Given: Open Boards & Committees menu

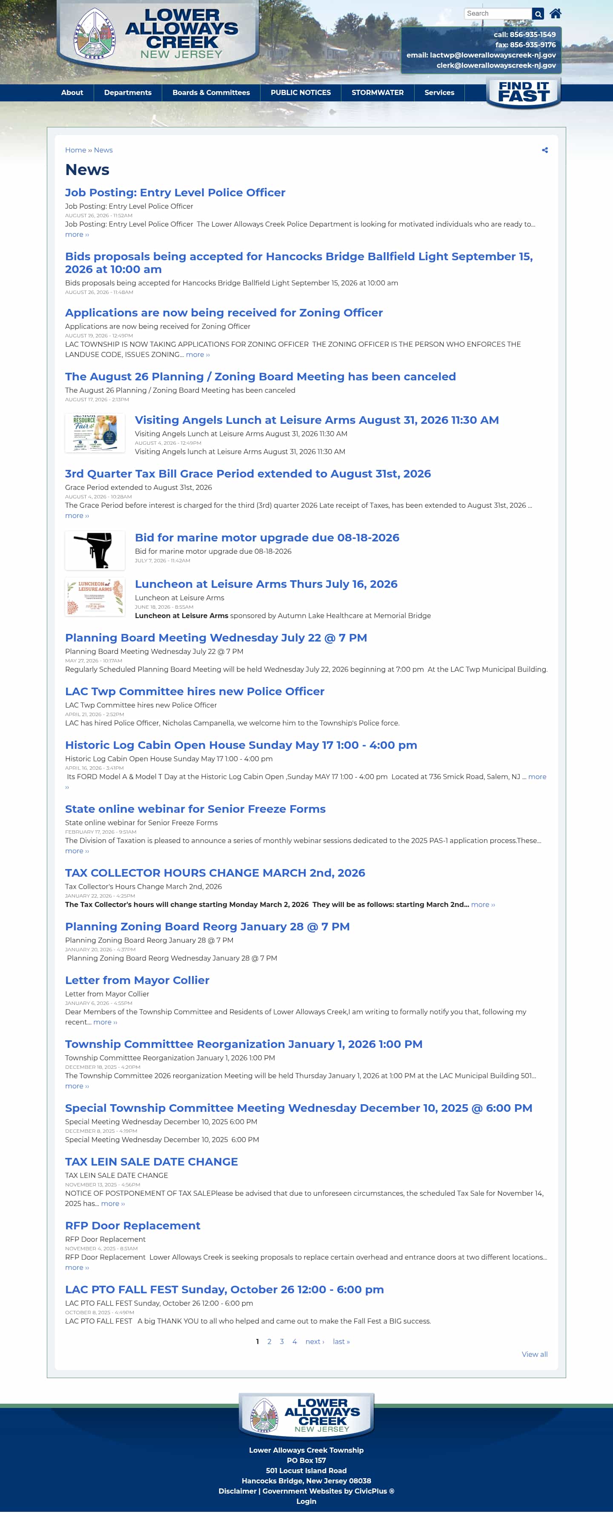Looking at the screenshot, I should [211, 92].
